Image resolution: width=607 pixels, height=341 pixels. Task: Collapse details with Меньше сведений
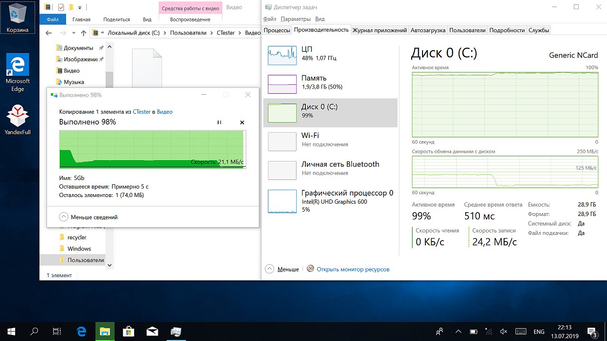(89, 217)
